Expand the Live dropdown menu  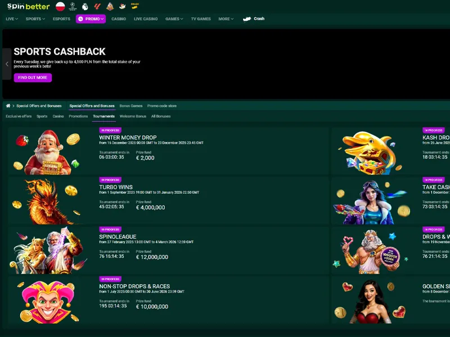coord(12,19)
